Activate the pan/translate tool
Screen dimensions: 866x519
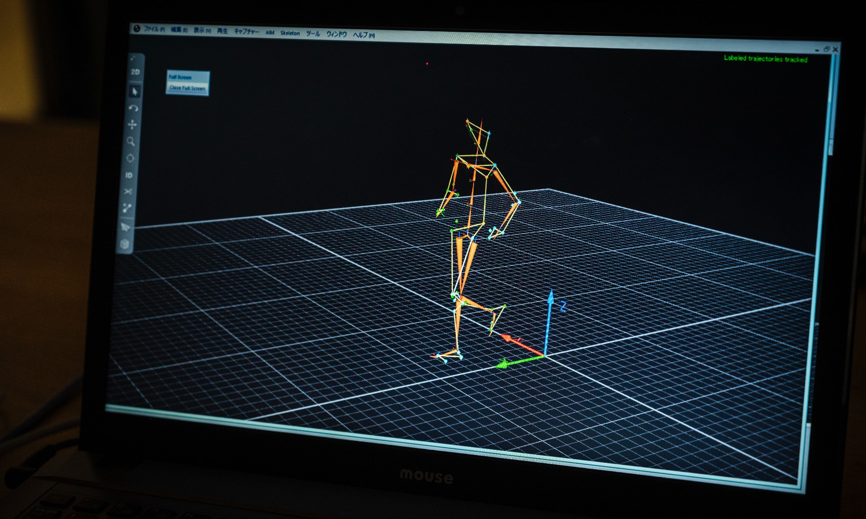[x=132, y=125]
